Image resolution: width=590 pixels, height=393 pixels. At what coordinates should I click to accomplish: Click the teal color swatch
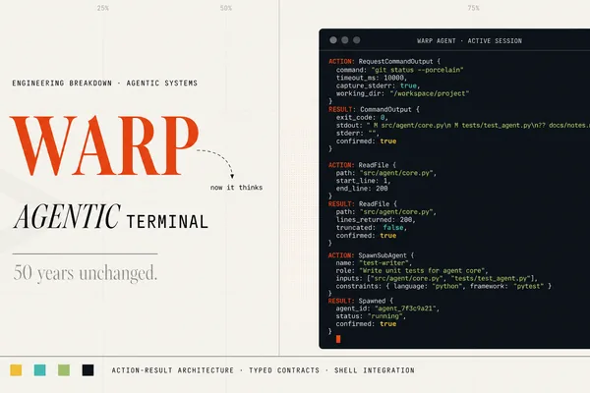40,370
